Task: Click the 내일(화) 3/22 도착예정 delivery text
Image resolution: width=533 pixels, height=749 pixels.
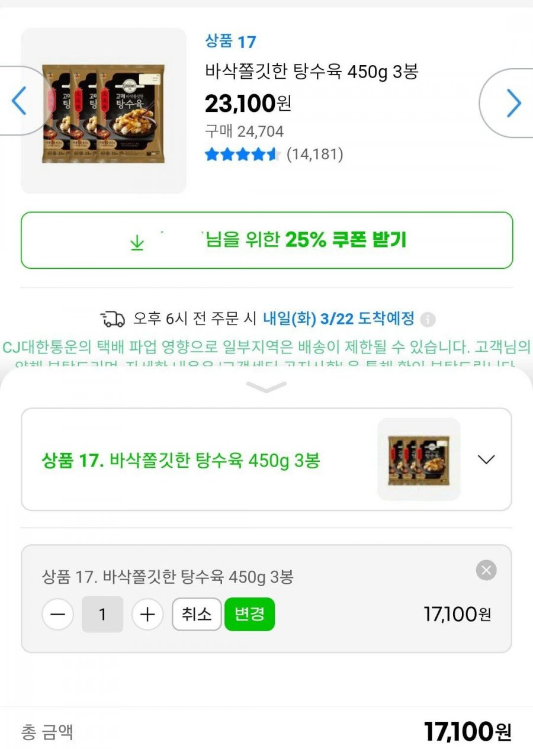Action: coord(339,319)
